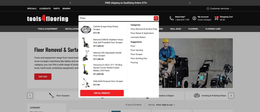
Task: Open Floor Repair & Applicators category
Action: [142, 33]
